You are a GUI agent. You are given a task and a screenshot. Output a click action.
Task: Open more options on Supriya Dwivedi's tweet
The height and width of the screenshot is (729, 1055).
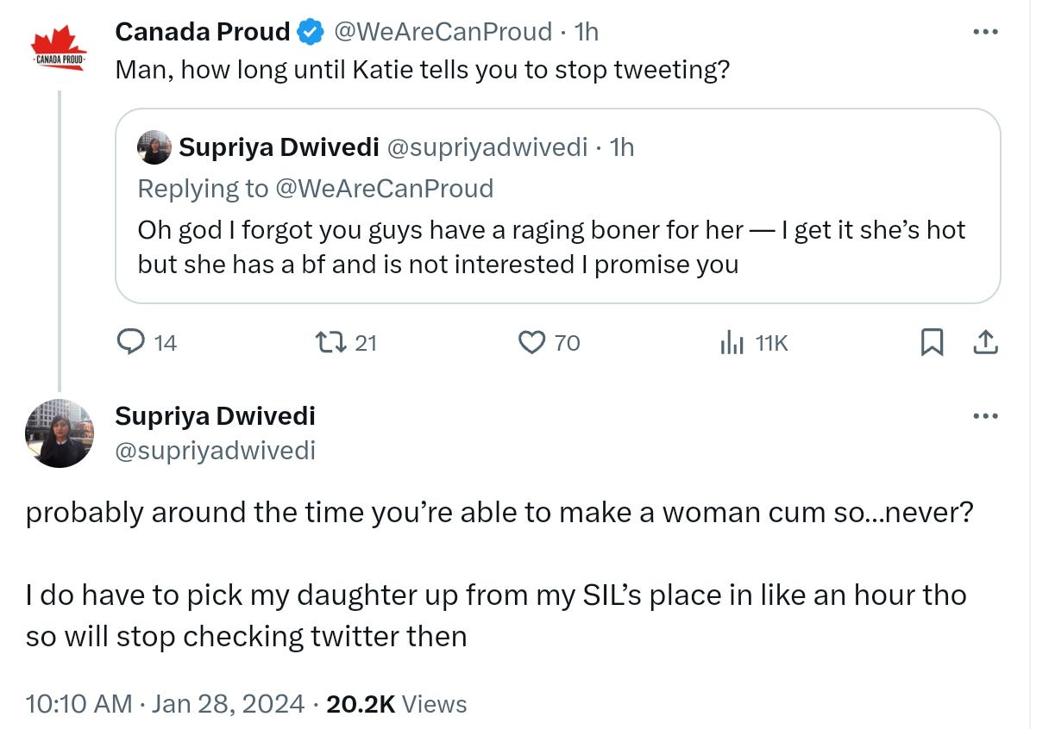(984, 416)
